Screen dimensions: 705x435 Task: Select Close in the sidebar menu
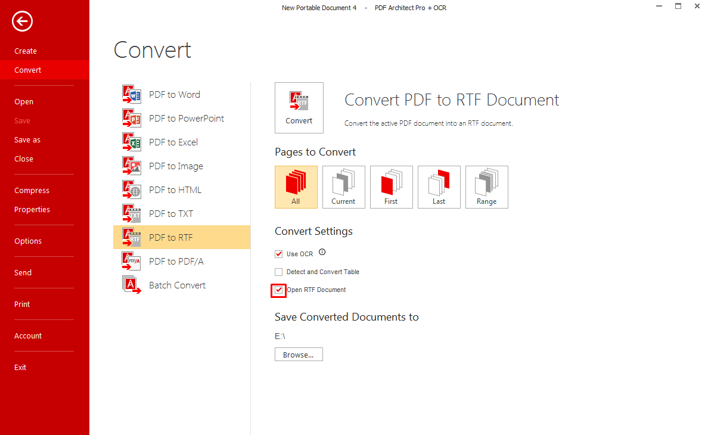[x=24, y=159]
